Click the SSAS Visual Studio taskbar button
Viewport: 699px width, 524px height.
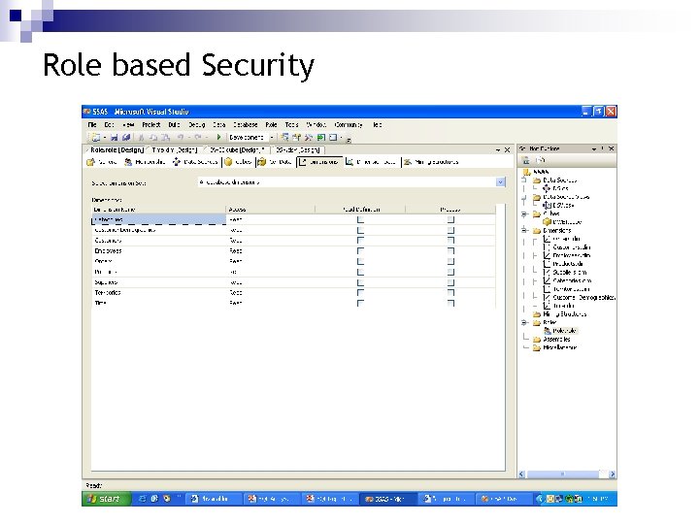coord(389,499)
